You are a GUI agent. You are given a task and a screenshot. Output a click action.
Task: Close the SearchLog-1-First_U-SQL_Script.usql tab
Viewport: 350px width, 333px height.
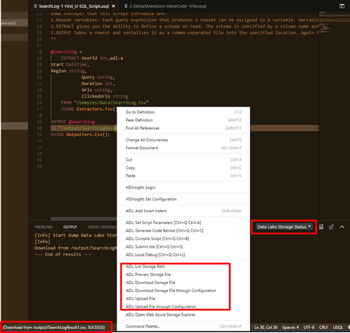pyautogui.click(x=114, y=6)
